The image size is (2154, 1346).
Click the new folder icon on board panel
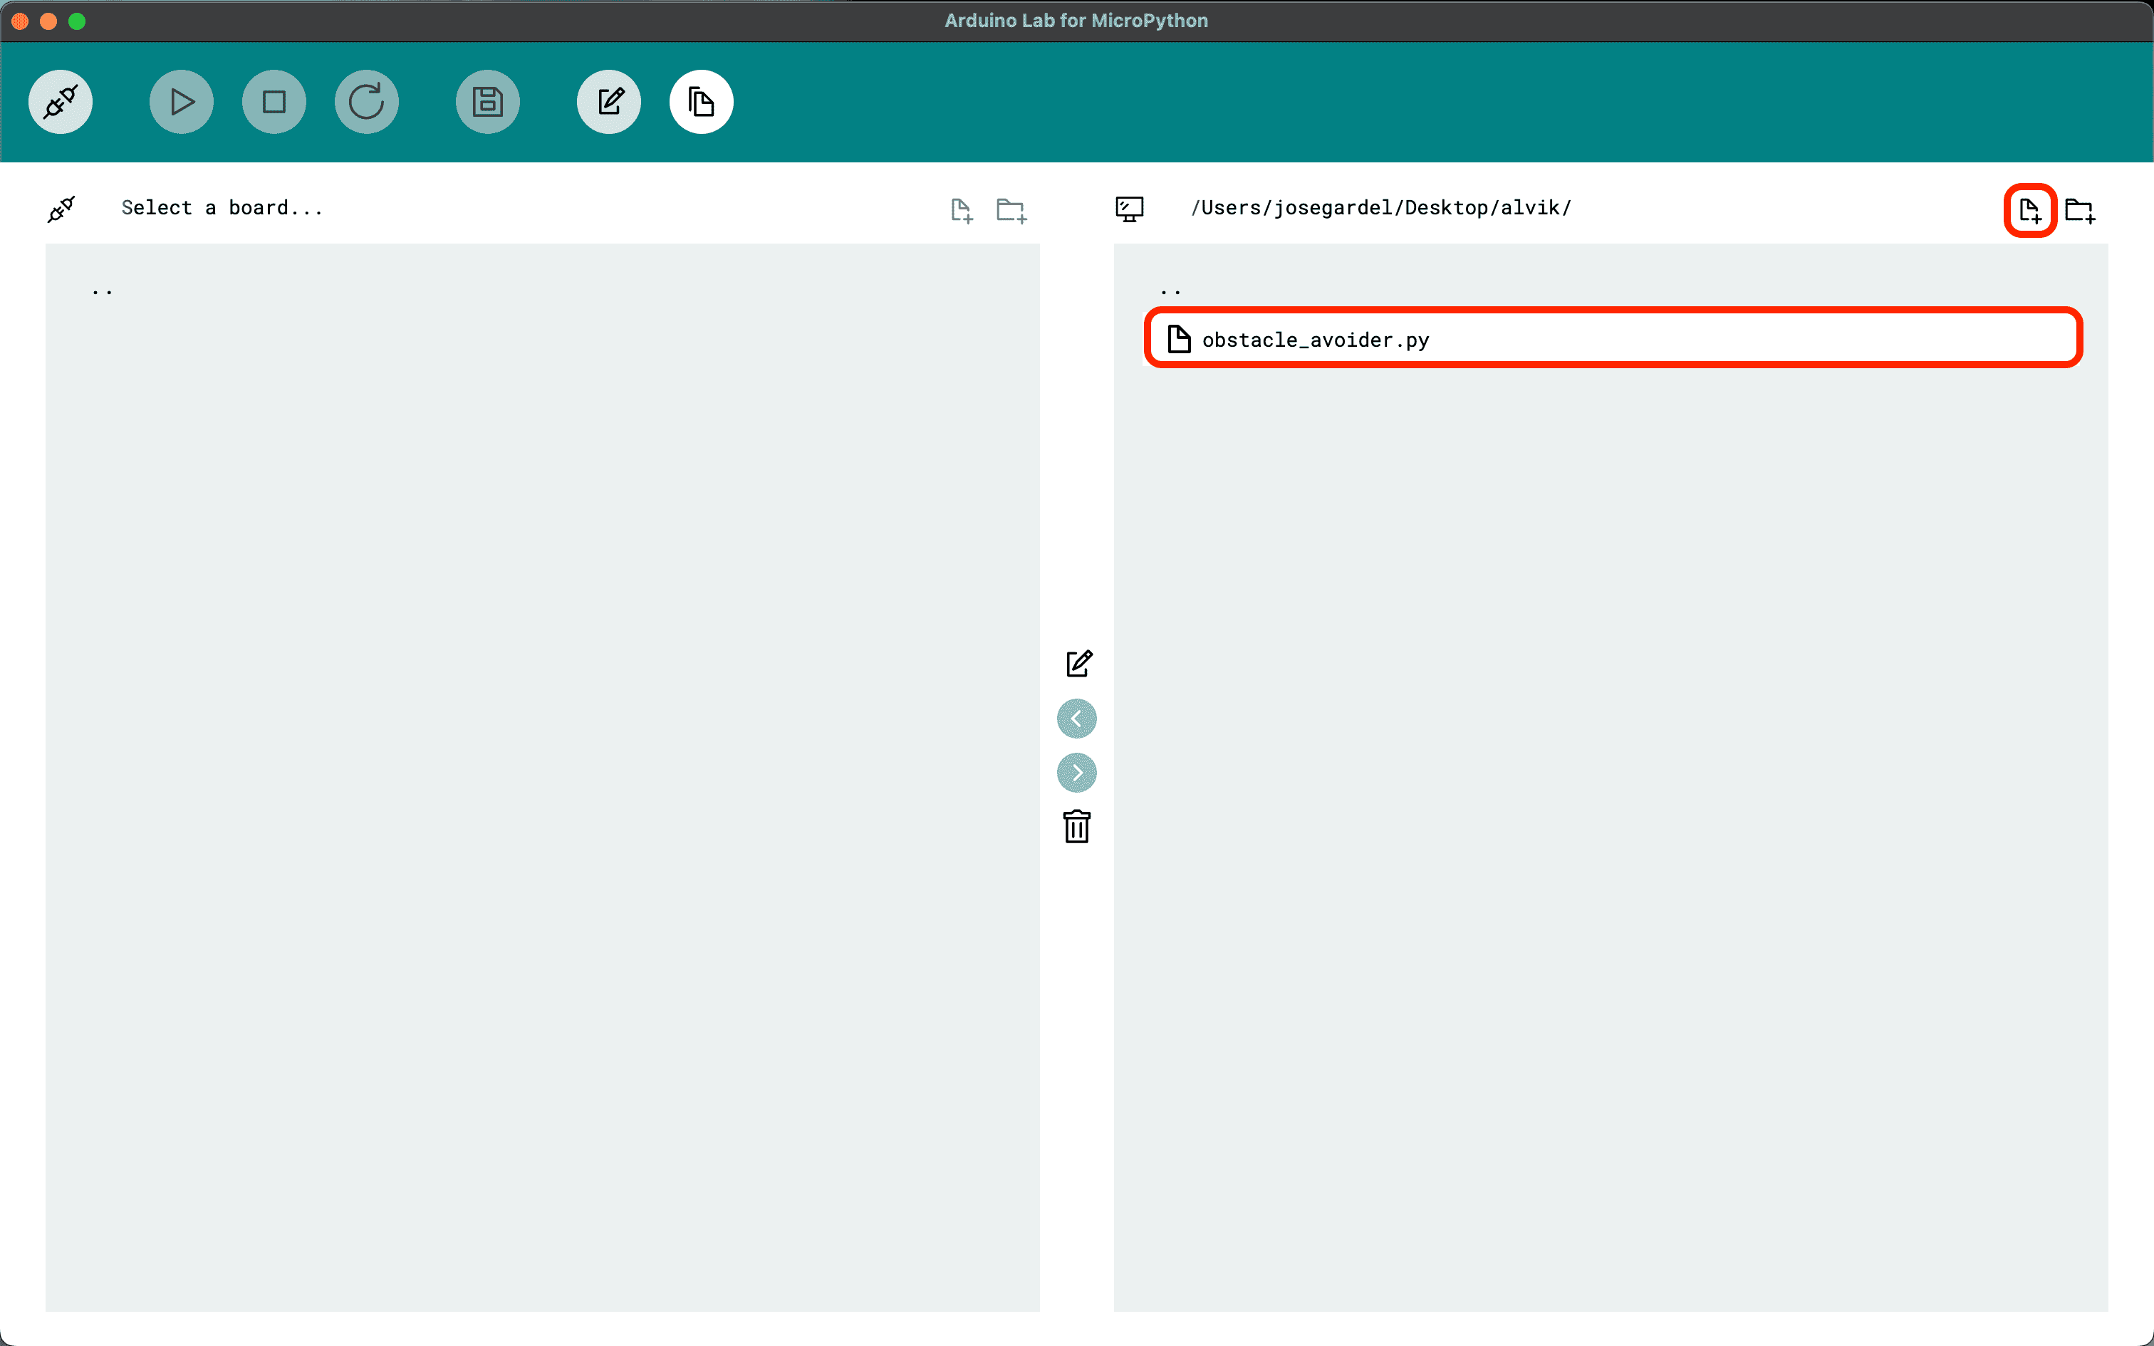click(1010, 210)
